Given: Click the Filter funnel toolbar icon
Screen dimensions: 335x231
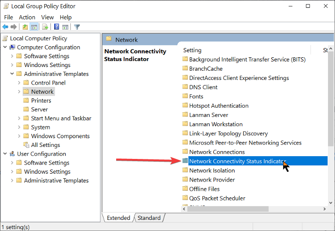Looking at the screenshot, I should tap(77, 27).
